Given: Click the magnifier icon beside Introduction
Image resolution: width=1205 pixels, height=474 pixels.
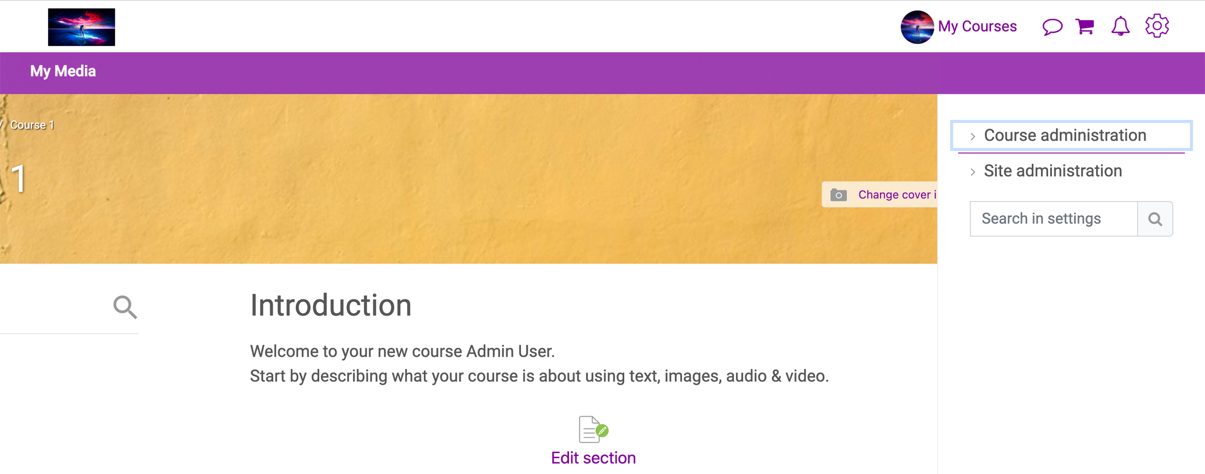Looking at the screenshot, I should tap(125, 307).
